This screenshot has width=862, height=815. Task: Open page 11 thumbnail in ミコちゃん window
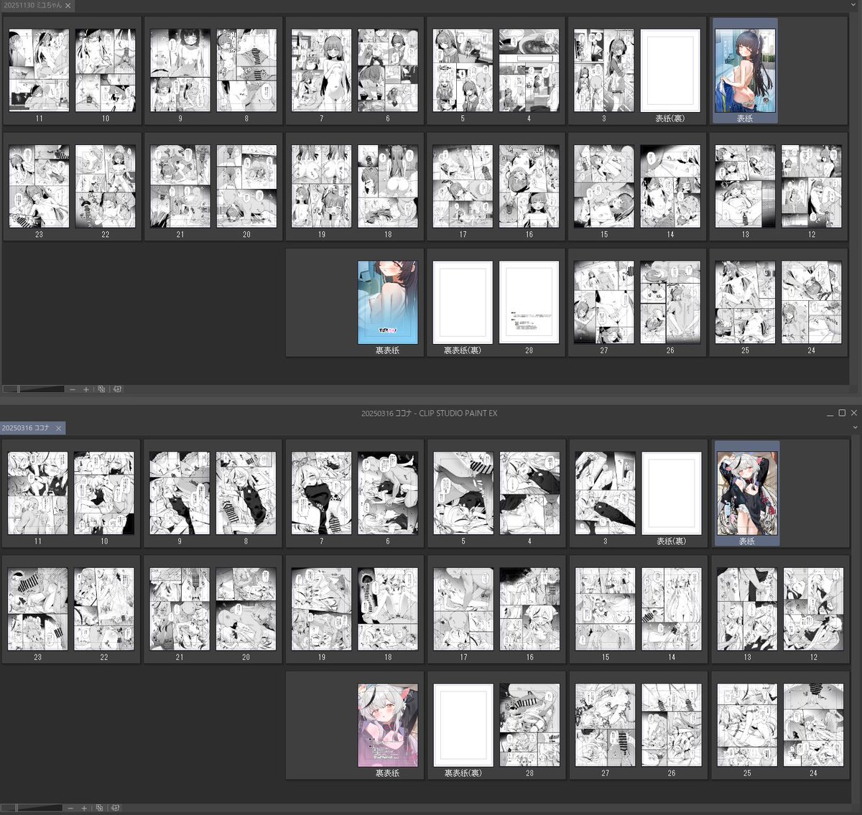[39, 70]
